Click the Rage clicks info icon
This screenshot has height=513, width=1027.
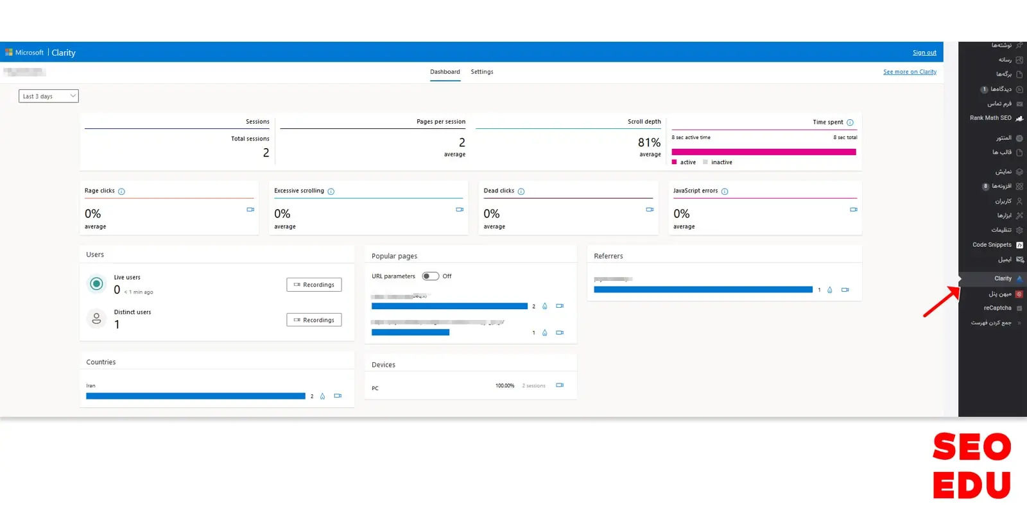coord(121,192)
